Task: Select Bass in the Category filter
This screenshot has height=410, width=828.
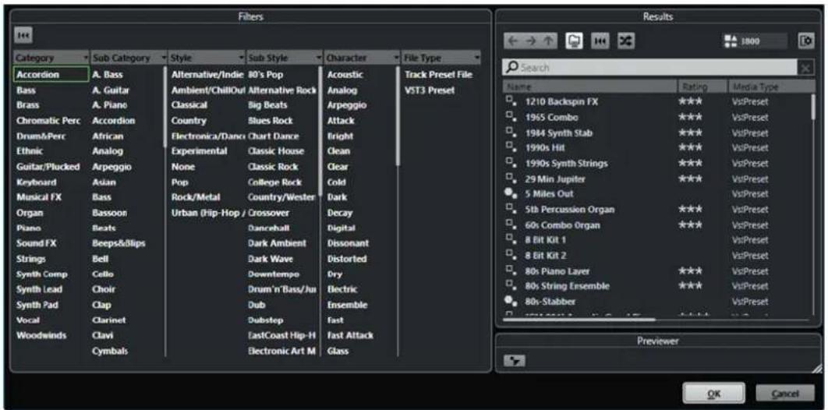Action: pos(27,90)
